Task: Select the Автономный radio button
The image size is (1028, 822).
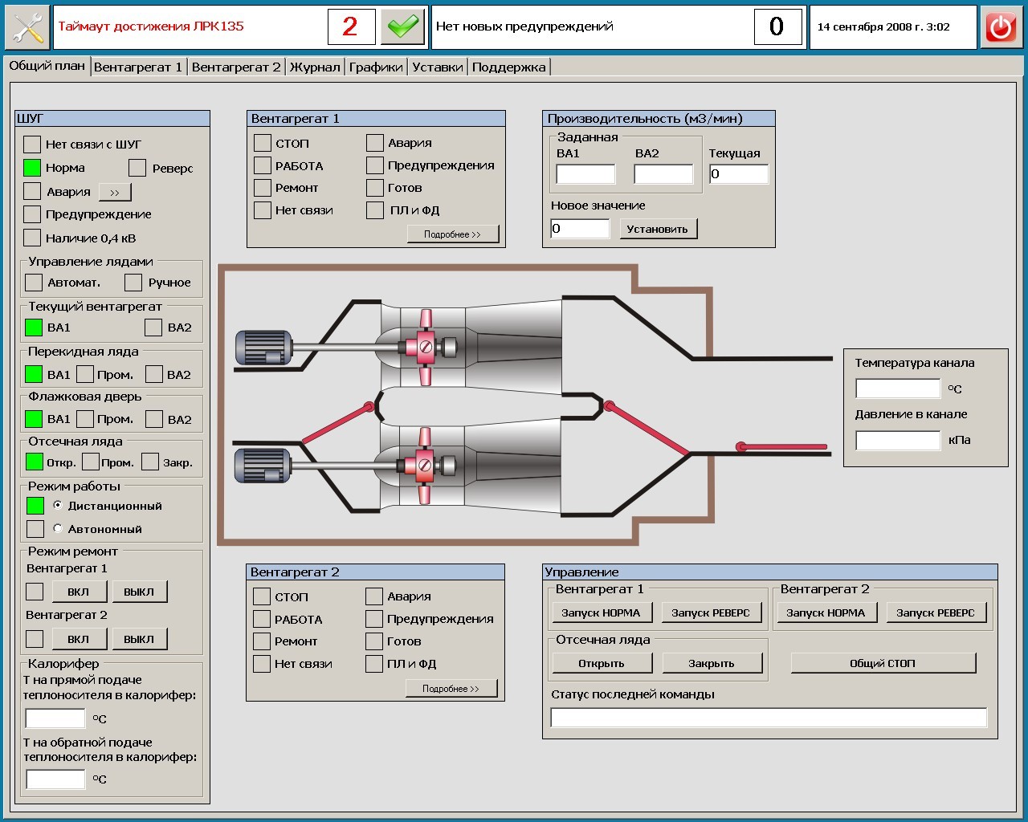Action: 58,528
